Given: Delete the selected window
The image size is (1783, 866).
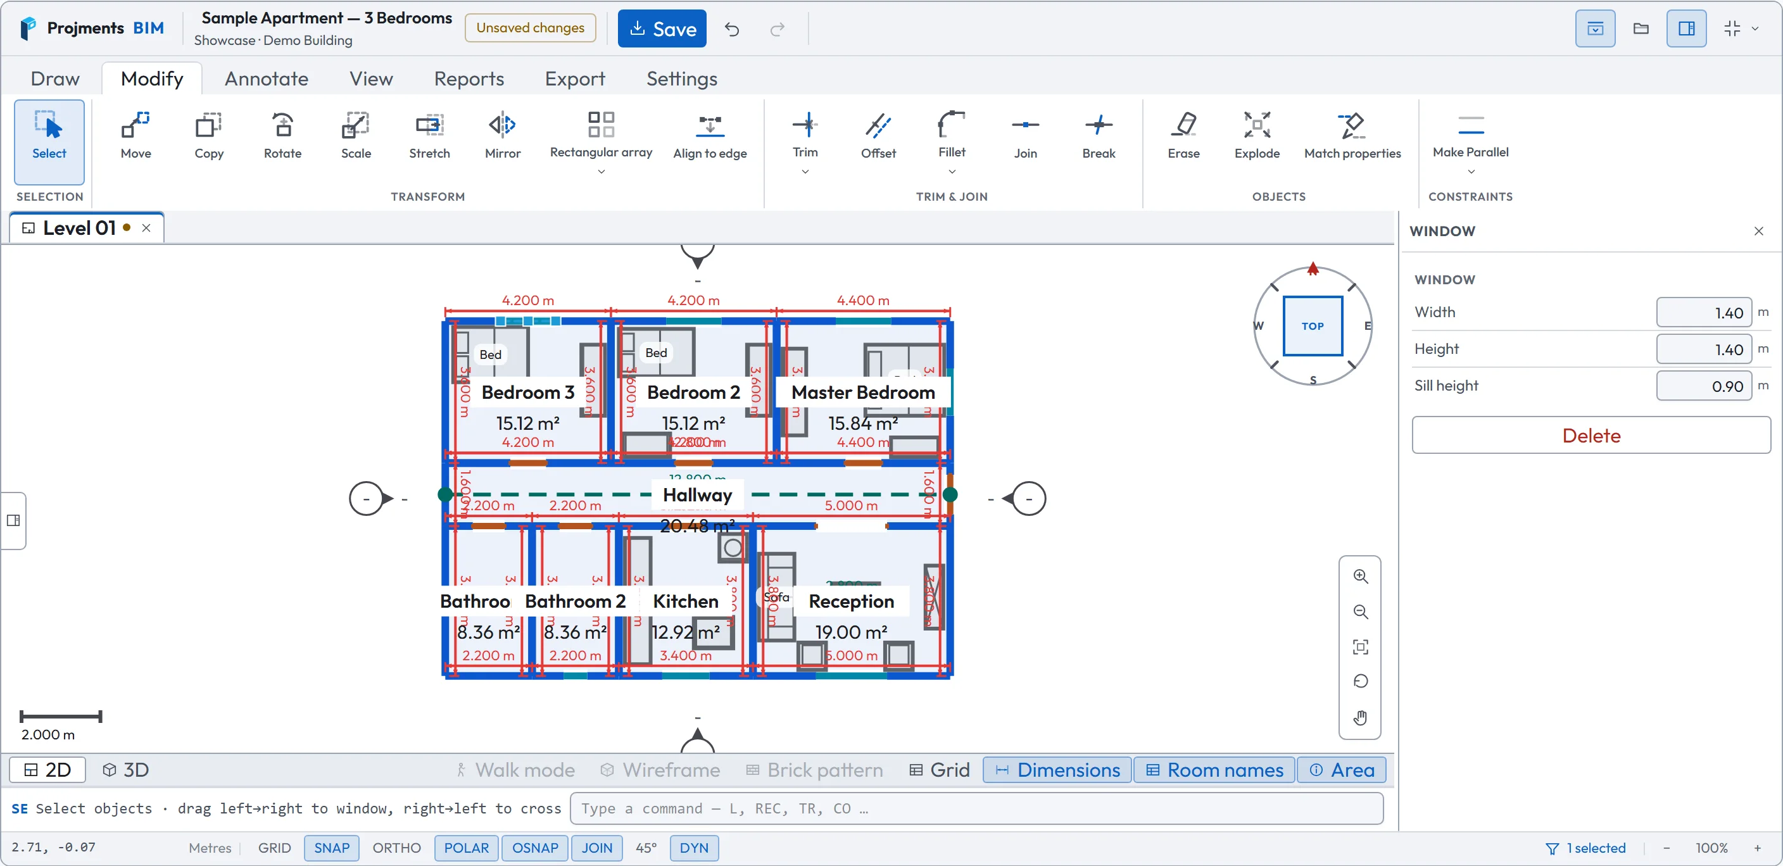Looking at the screenshot, I should pos(1591,436).
